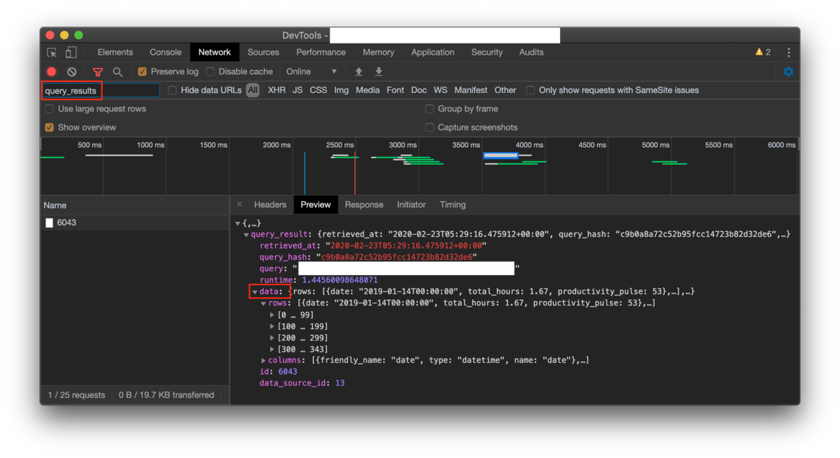
Task: Expand the [300 … 343] rows group
Action: 272,349
